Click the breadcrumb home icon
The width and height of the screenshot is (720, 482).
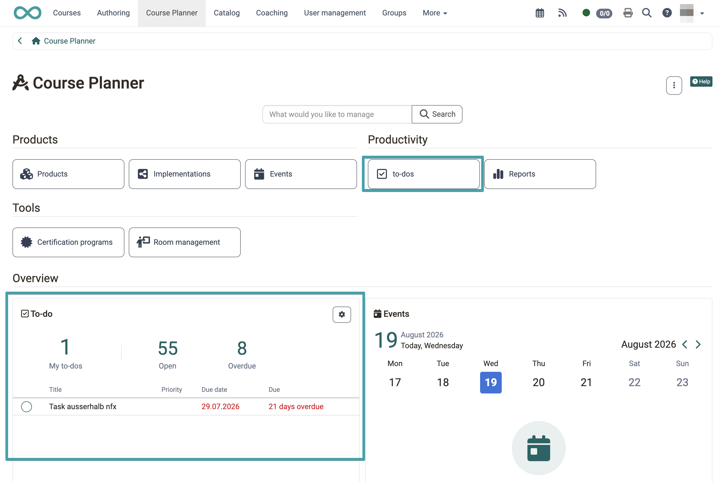[36, 41]
